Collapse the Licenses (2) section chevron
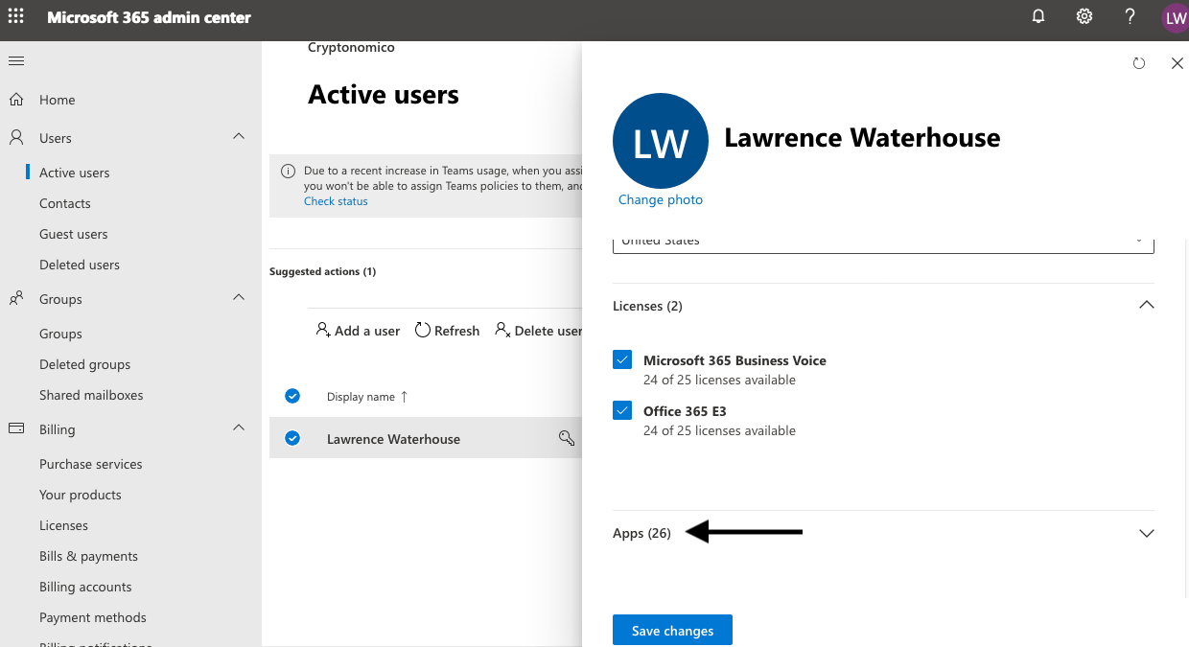The image size is (1189, 647). (x=1146, y=305)
